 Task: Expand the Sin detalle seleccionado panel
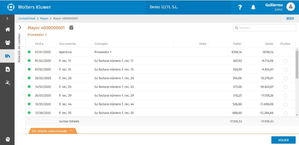pos(53,131)
